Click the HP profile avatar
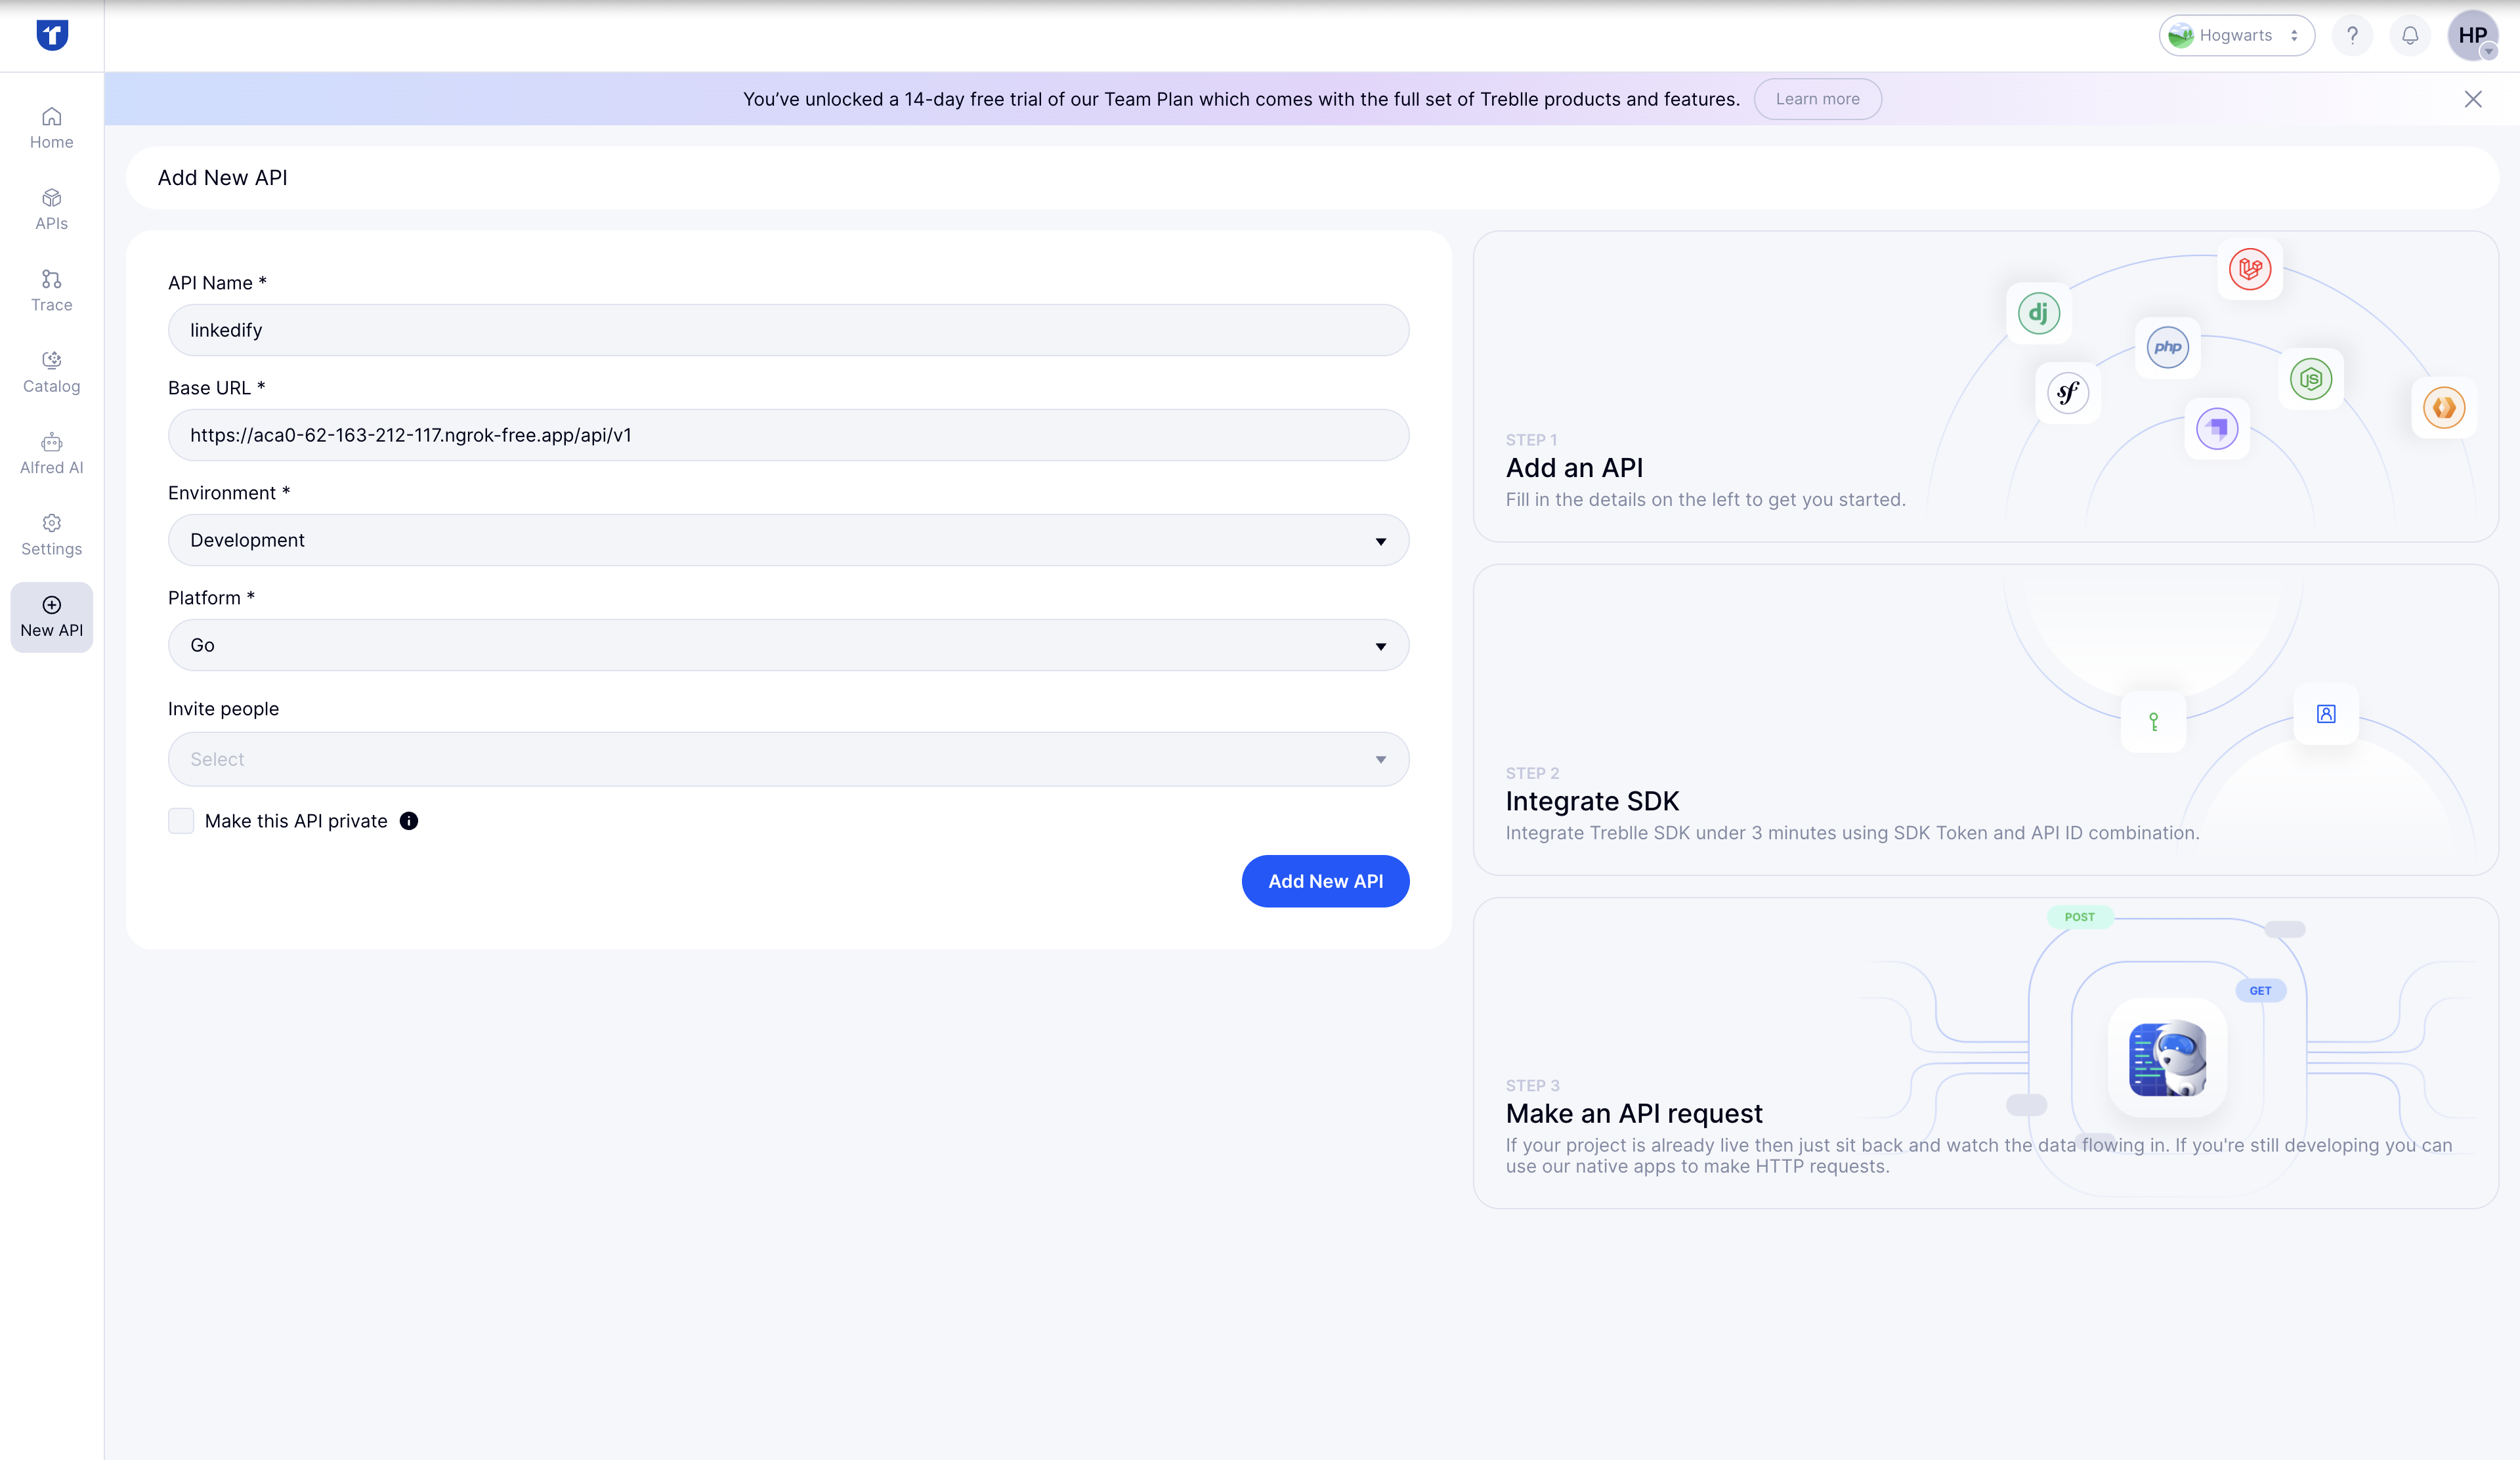The width and height of the screenshot is (2520, 1460). [x=2472, y=36]
